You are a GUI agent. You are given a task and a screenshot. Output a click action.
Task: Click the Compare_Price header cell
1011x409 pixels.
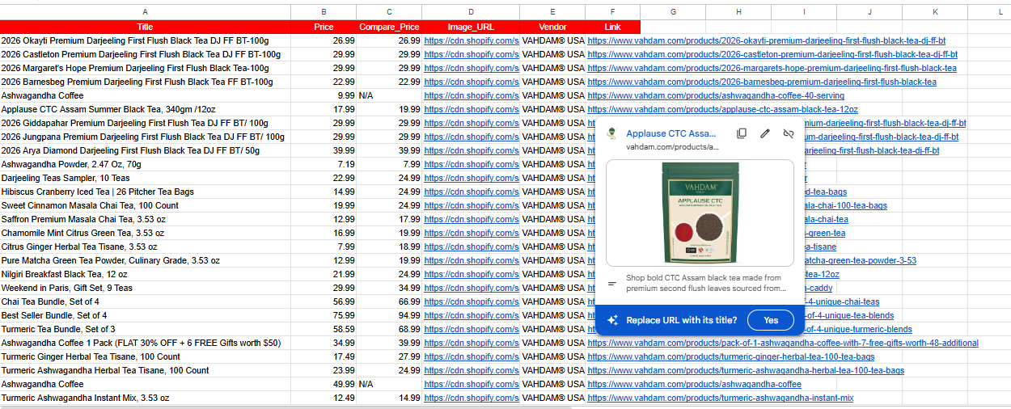point(389,27)
